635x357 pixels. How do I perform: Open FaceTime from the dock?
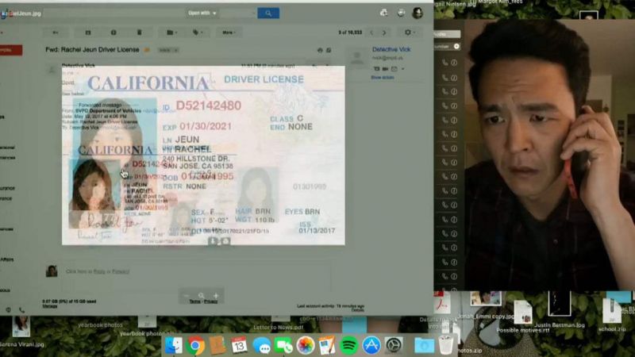pos(283,345)
